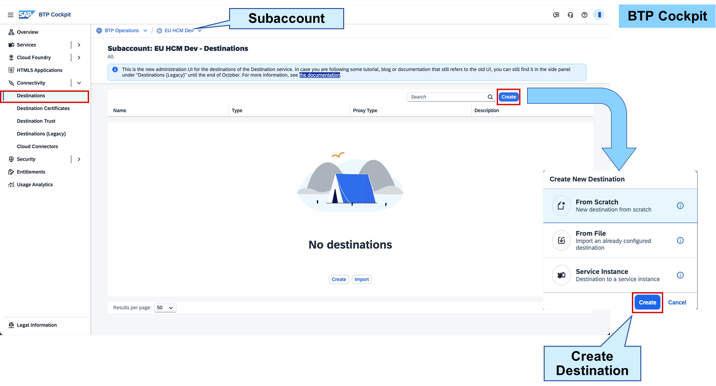716x386 pixels.
Task: Select the From File option icon
Action: click(x=561, y=241)
